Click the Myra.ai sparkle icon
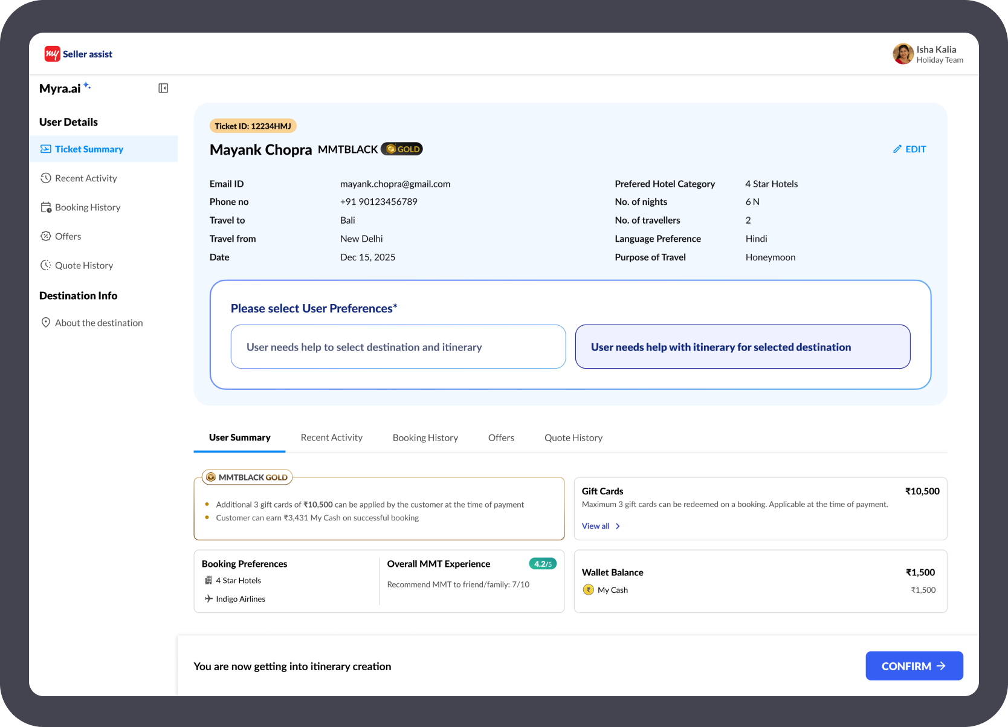This screenshot has width=1008, height=727. click(x=87, y=86)
